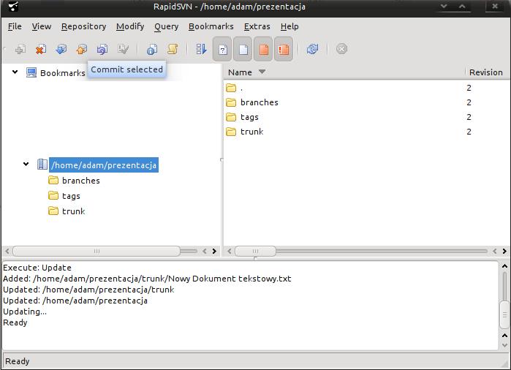Click the log pane vertical scrollbar thumb
511x370 pixels.
coord(504,315)
